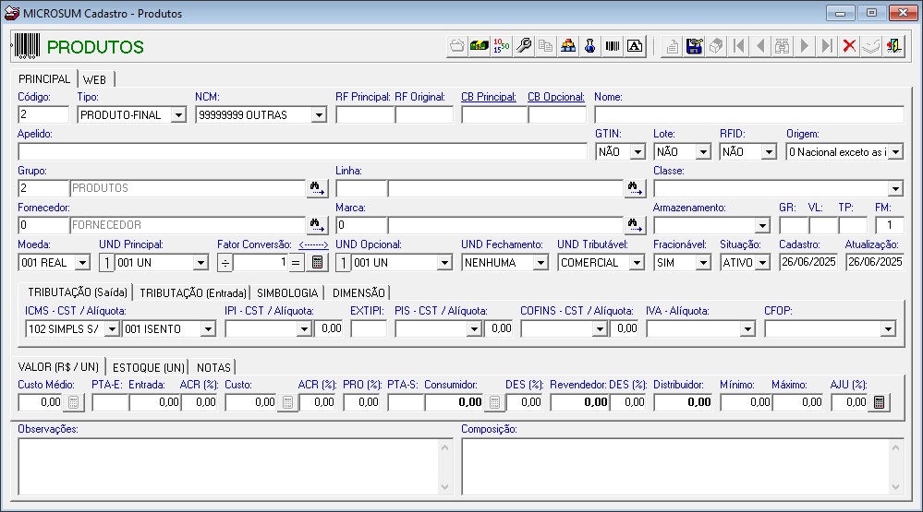Viewport: 923px width, 512px height.
Task: Click the CB Opcional label link
Action: tap(556, 97)
